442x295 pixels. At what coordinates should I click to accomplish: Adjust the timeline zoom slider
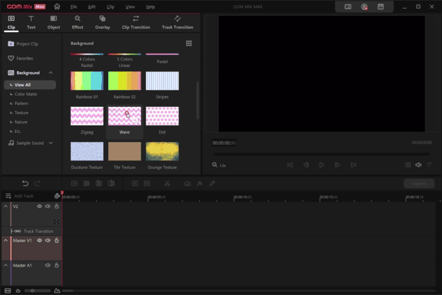click(x=33, y=290)
